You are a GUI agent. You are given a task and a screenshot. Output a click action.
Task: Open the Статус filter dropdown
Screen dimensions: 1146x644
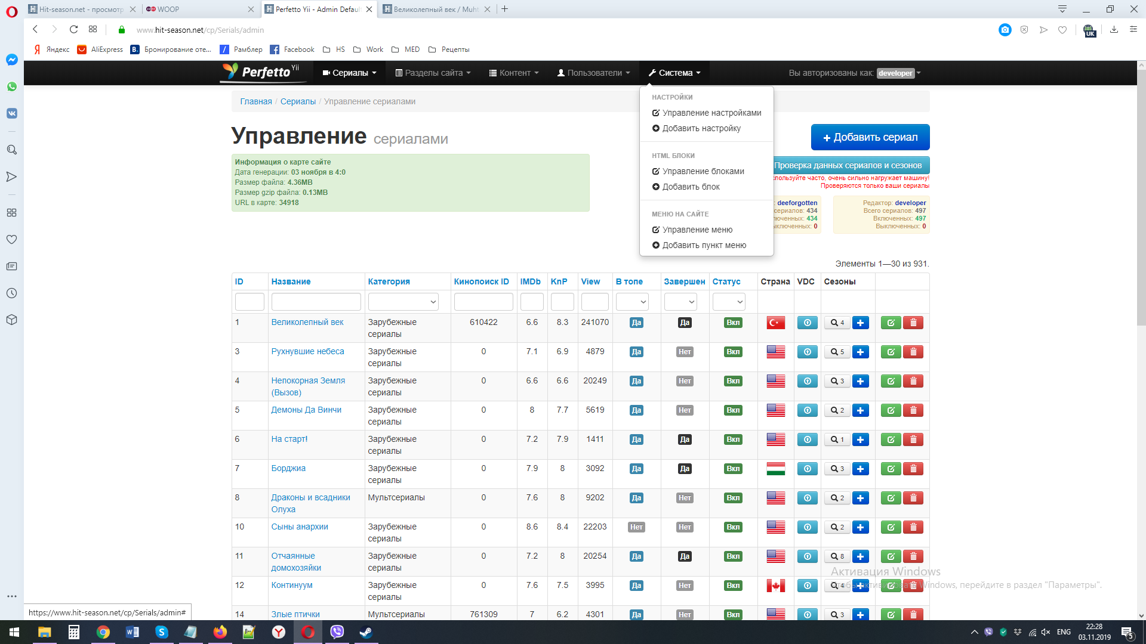point(728,302)
